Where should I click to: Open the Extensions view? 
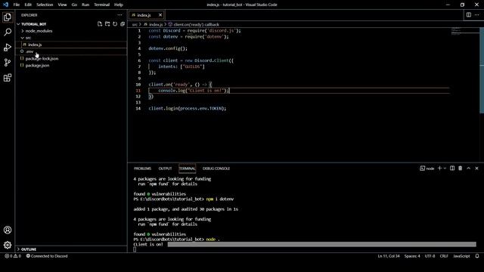click(8, 77)
